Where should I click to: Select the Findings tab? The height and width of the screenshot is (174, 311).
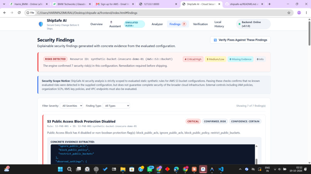point(178,24)
